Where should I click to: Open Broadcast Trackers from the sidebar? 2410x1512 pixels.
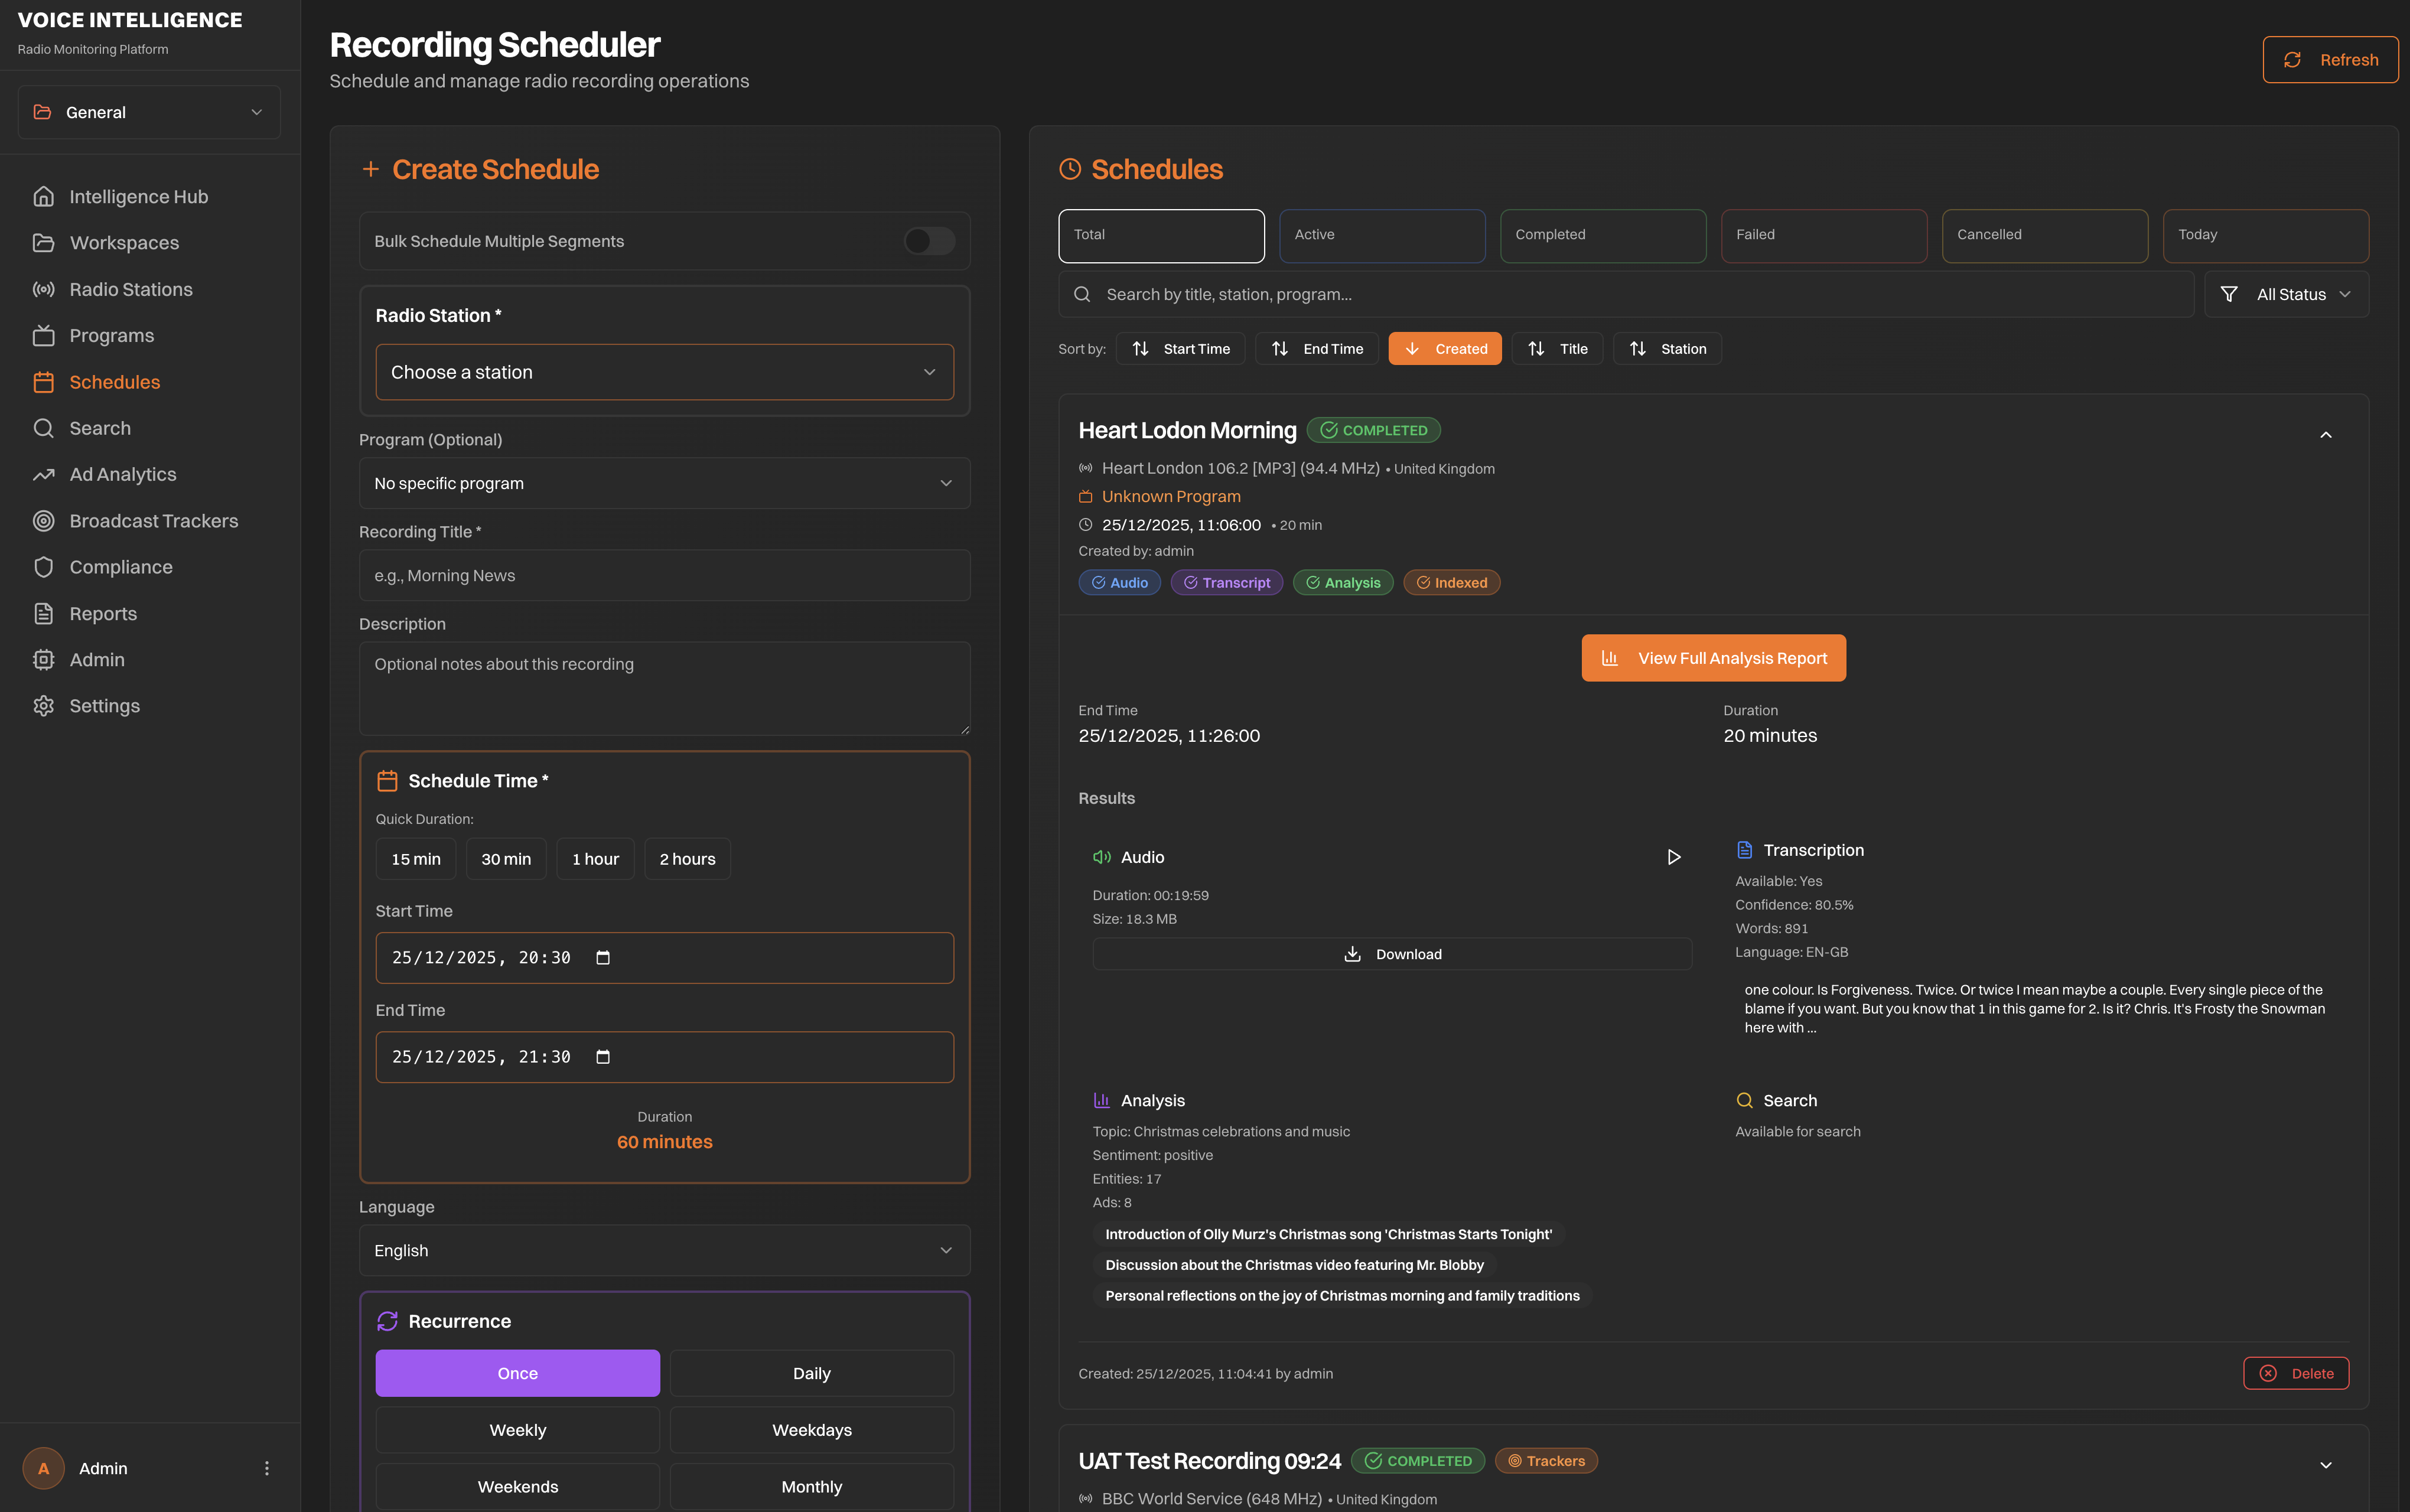point(153,521)
